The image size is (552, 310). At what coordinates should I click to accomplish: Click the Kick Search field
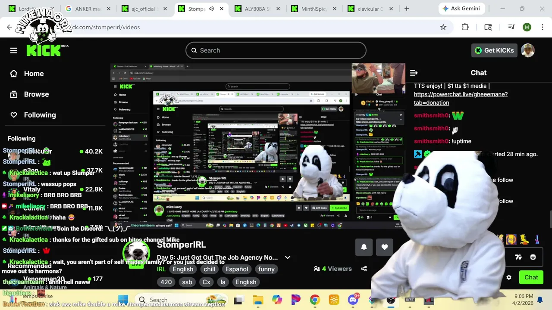click(x=276, y=50)
